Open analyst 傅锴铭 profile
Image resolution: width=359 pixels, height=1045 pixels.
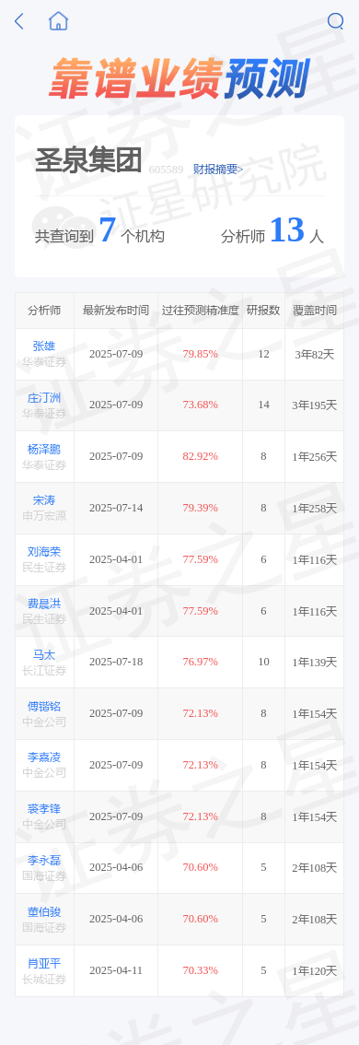(44, 707)
